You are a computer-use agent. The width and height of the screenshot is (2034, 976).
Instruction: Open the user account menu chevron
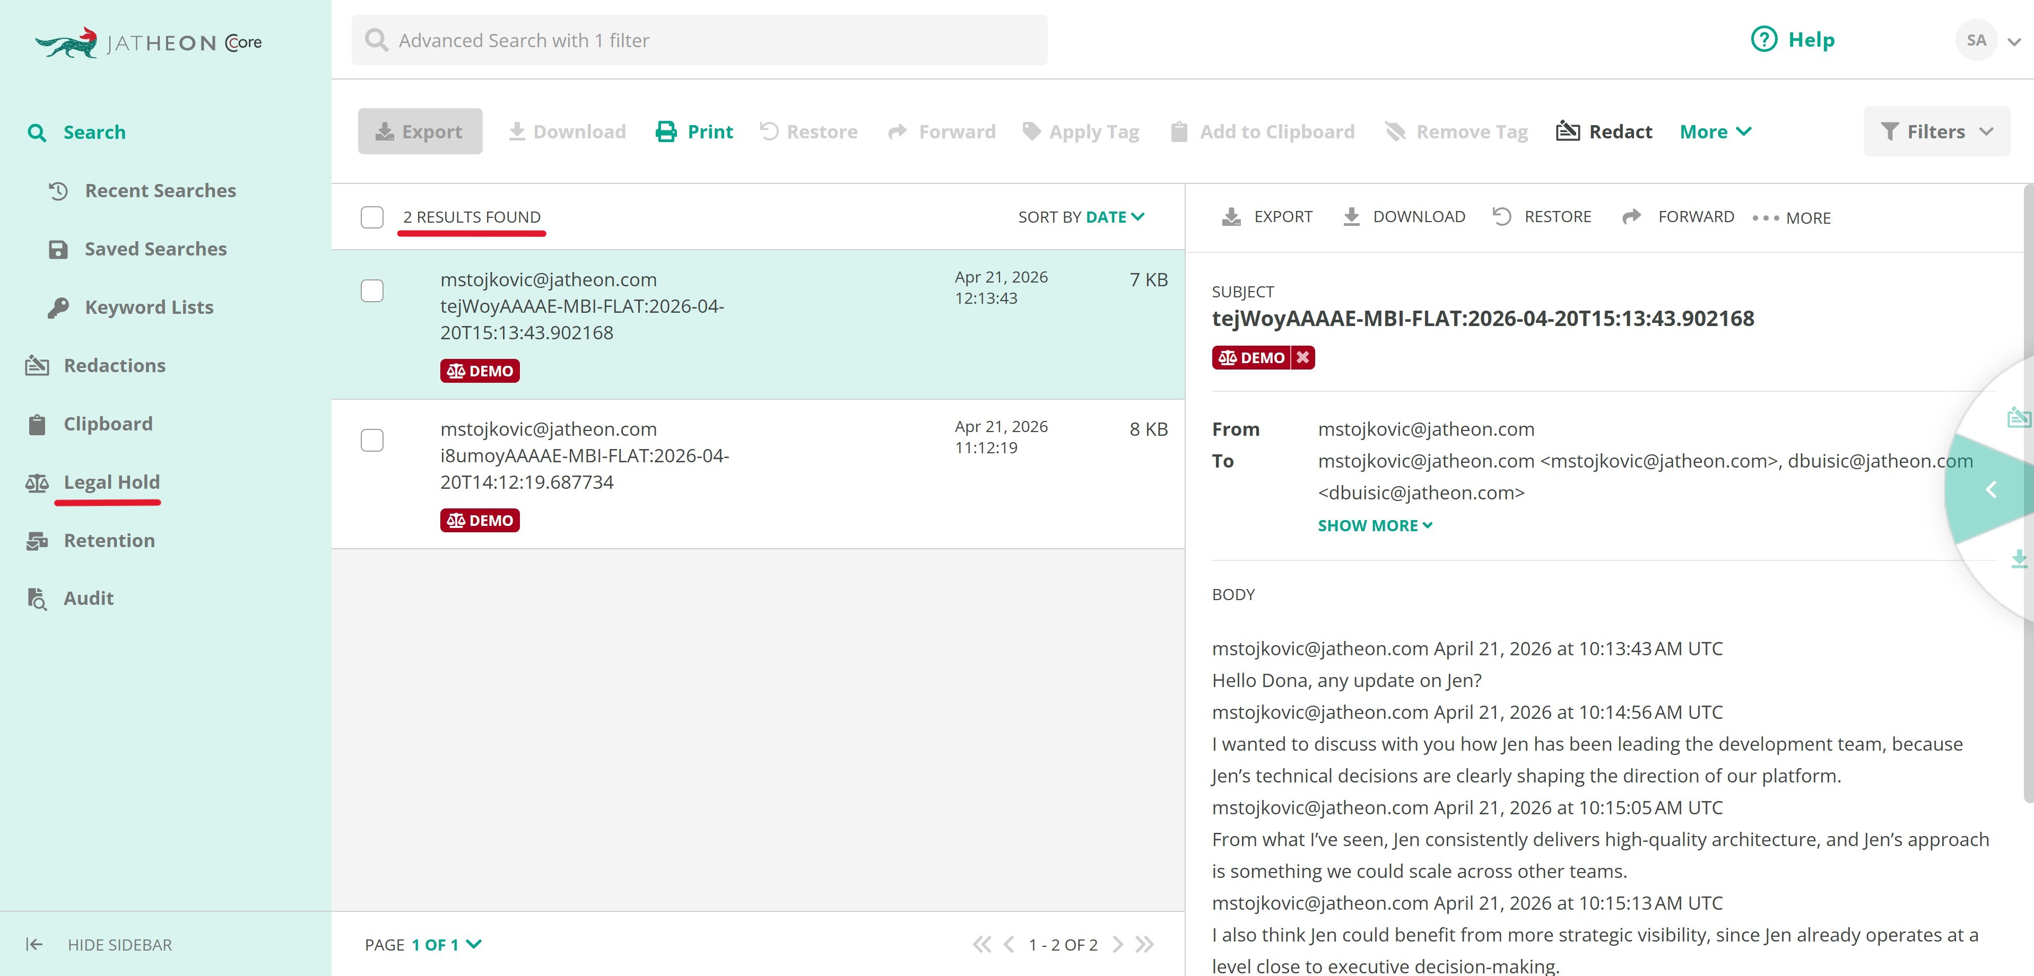(2014, 42)
